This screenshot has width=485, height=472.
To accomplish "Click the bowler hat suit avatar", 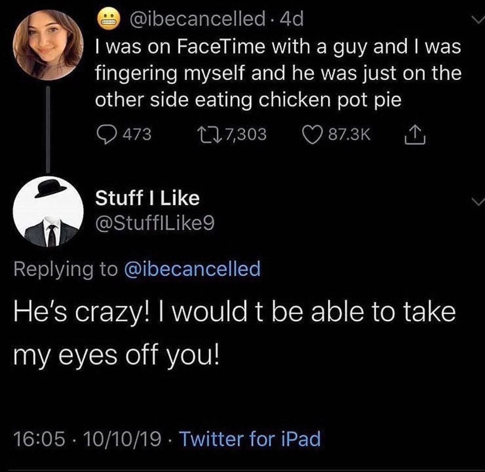I will pyautogui.click(x=47, y=211).
